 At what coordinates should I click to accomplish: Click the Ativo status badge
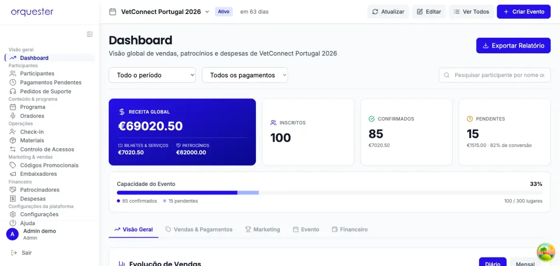click(224, 12)
